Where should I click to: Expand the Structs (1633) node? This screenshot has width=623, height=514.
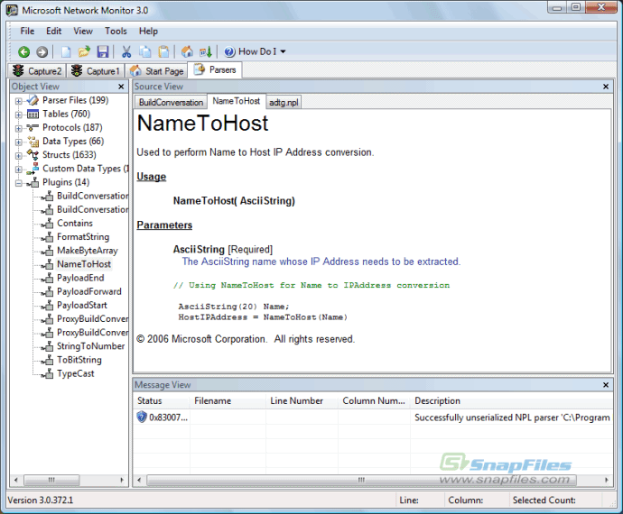pyautogui.click(x=19, y=156)
